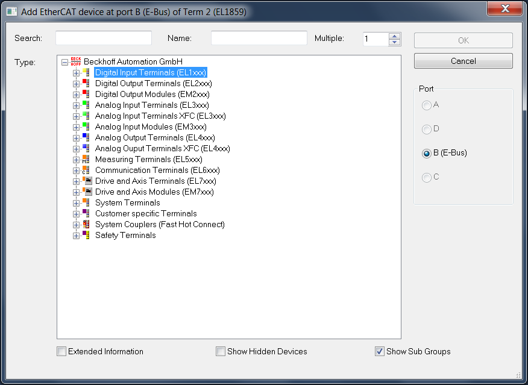
Task: Click the Communication Terminals icon with C
Action: coord(86,170)
